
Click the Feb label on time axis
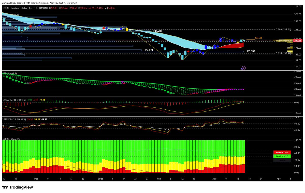[159, 179]
